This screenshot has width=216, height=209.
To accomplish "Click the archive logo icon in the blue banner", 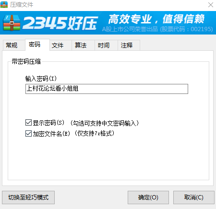I will (x=12, y=23).
